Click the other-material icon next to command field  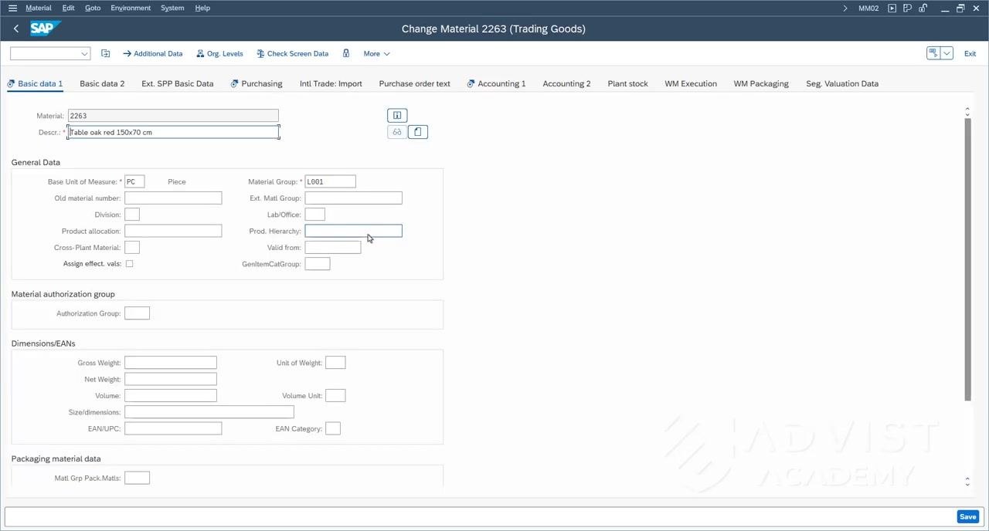click(106, 53)
